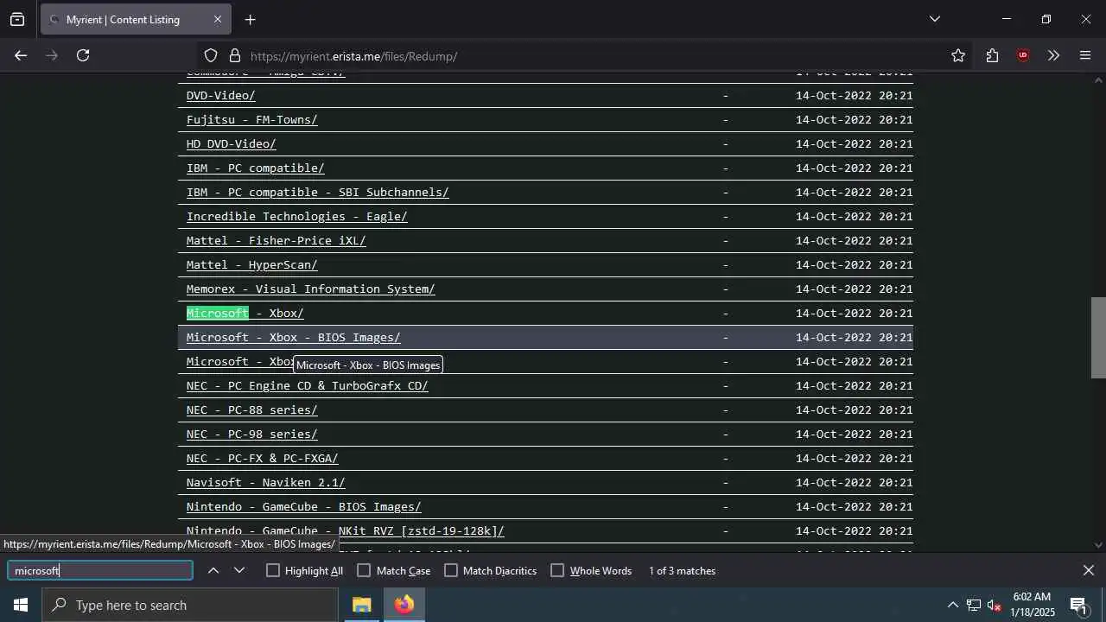Click the Windows taskbar search box
This screenshot has width=1106, height=622.
(190, 605)
